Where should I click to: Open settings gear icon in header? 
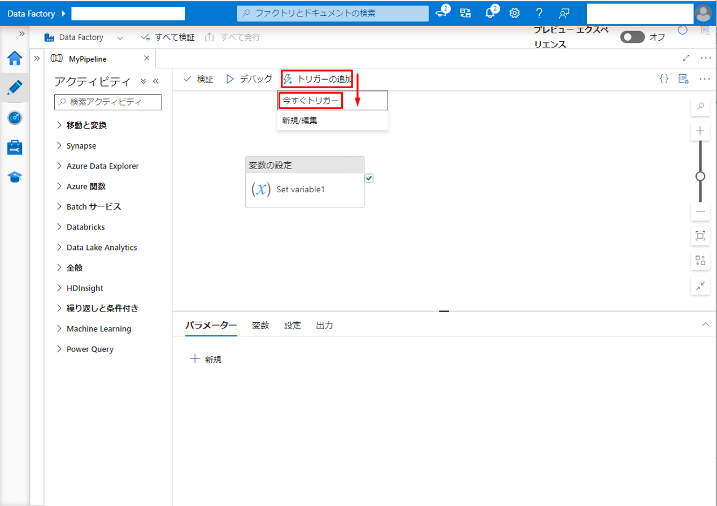(515, 13)
